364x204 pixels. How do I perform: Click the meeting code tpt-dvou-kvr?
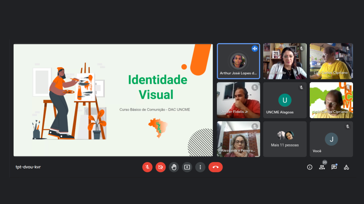(x=28, y=167)
